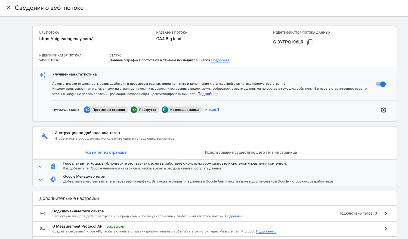Viewport: 408px width, 239px height.
Task: Open Подключенные теги сайтов arrow
Action: point(385,213)
